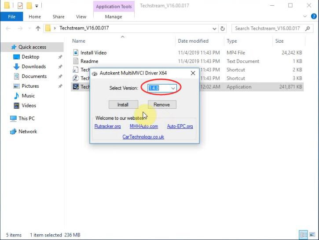The image size is (319, 240).
Task: Click the 241,871 KB size cell
Action: (x=290, y=87)
